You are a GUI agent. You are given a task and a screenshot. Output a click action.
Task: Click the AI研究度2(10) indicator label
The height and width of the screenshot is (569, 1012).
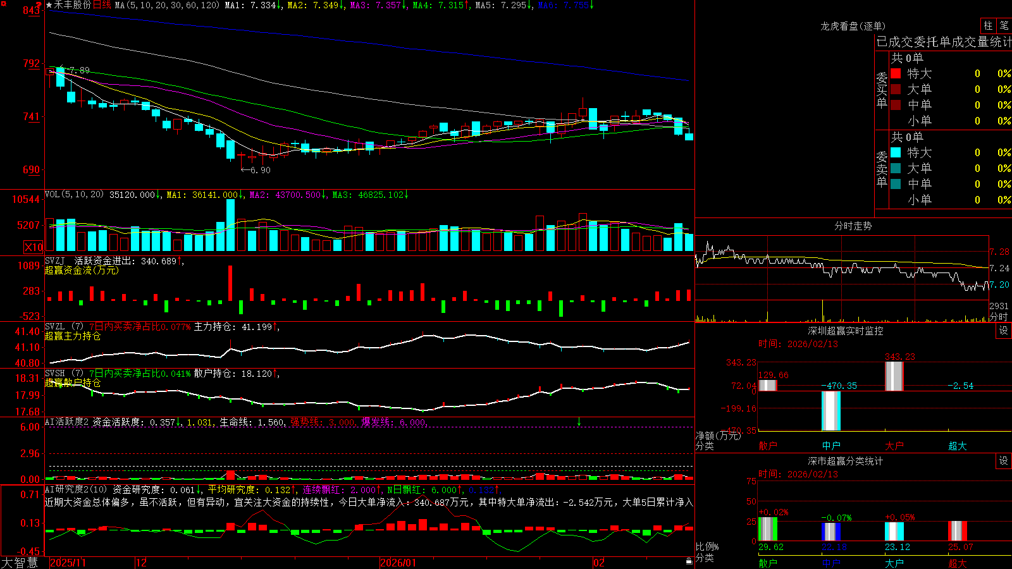[x=76, y=489]
